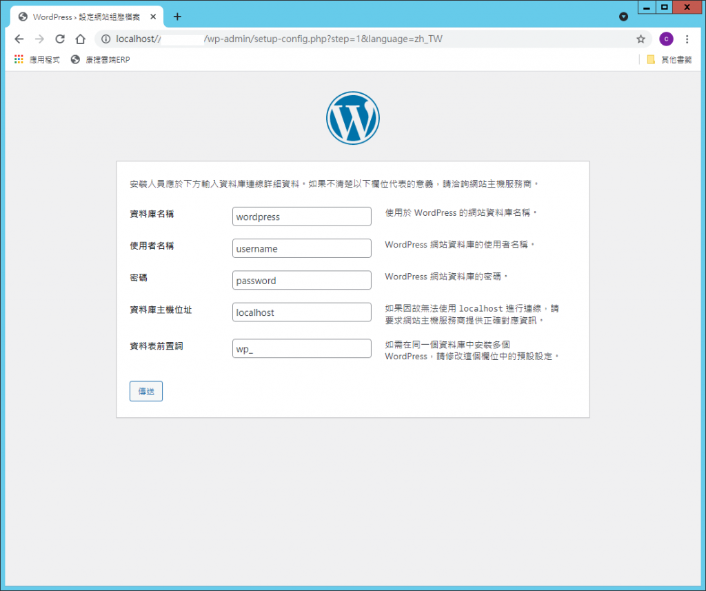
Task: Select the 資料庫主機位址 localhost field
Action: pos(301,312)
